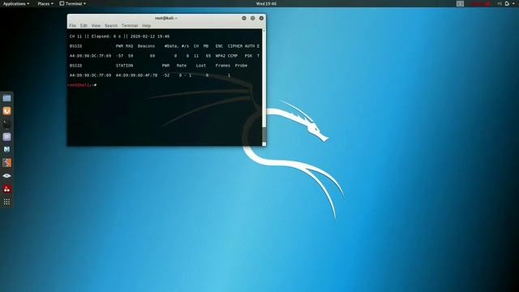This screenshot has width=519, height=292.
Task: Click the 'STATION' column header
Action: (x=124, y=66)
